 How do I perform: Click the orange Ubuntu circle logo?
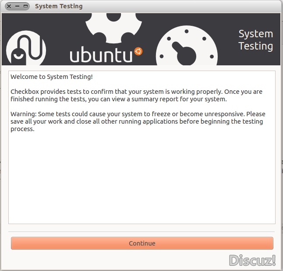(138, 51)
